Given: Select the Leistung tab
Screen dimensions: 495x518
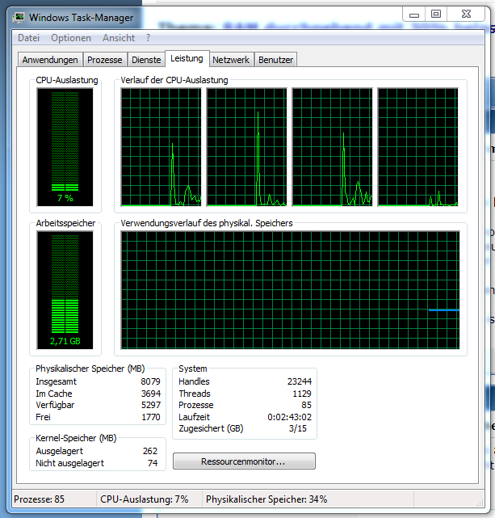Looking at the screenshot, I should [187, 58].
